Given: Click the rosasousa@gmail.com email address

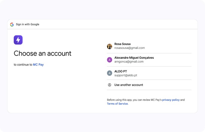Looking at the screenshot, I should coord(130,48).
